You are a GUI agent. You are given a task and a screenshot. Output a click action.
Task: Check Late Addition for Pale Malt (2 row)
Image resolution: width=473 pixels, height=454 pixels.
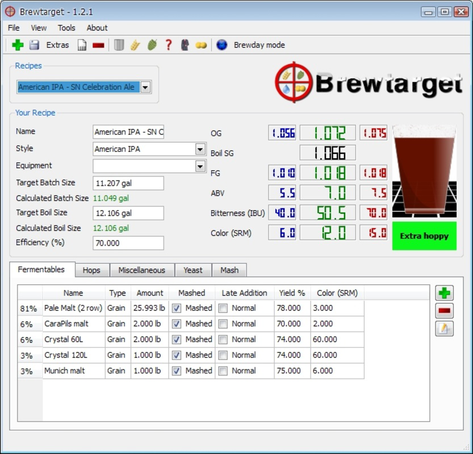coord(223,308)
